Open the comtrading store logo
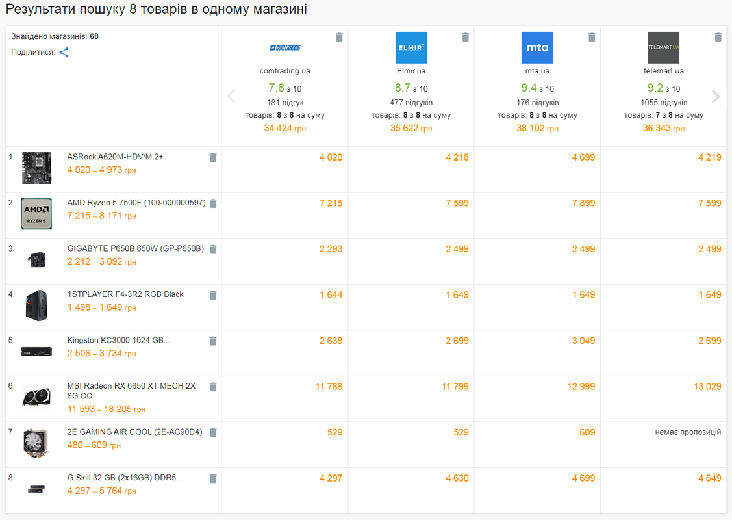This screenshot has height=520, width=732. 284,47
